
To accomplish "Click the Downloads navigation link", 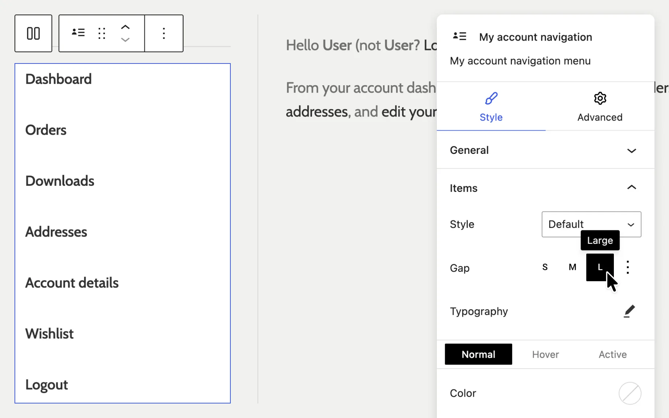I will tap(60, 181).
